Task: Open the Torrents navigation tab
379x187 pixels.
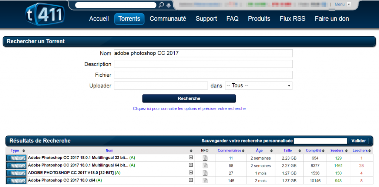Action: 129,19
